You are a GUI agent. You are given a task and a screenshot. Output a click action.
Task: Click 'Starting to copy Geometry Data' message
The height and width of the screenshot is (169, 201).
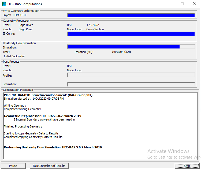tap(31, 133)
